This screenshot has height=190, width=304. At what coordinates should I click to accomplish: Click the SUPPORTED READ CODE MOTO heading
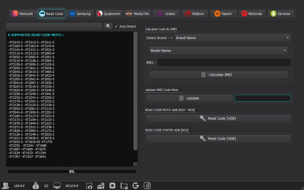(x=36, y=35)
